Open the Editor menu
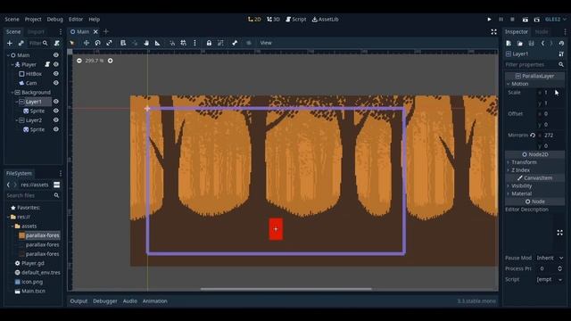The width and height of the screenshot is (571, 321). tap(76, 20)
